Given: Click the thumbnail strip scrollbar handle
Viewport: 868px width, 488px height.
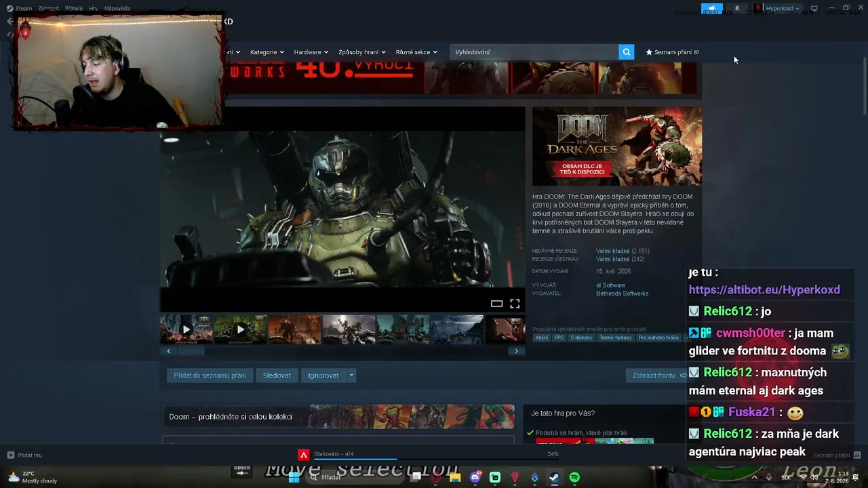Looking at the screenshot, I should pos(191,351).
